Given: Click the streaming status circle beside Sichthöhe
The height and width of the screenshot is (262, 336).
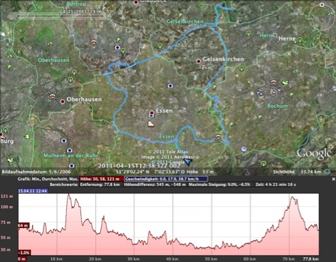Looking at the screenshot, I should (327, 172).
